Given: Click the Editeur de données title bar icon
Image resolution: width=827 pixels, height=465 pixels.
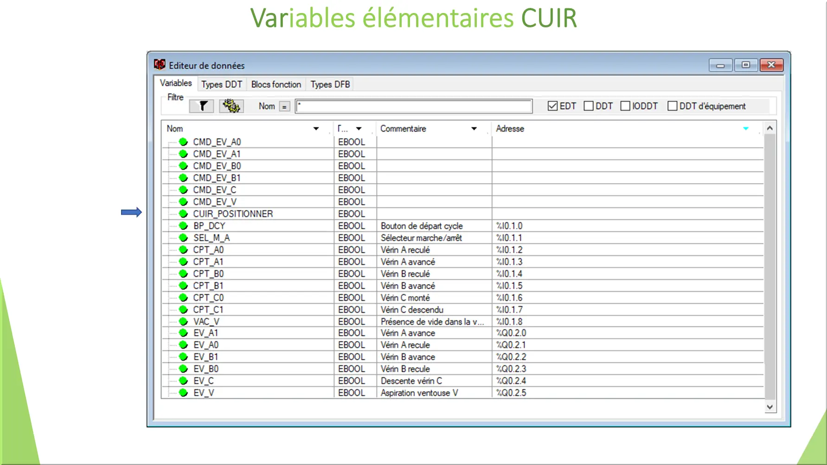Looking at the screenshot, I should (x=160, y=65).
